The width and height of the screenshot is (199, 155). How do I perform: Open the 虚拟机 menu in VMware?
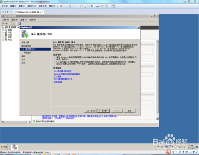pos(32,6)
